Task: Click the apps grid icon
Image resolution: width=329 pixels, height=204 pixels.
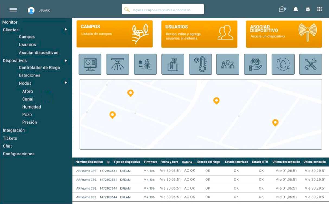Action: click(320, 9)
